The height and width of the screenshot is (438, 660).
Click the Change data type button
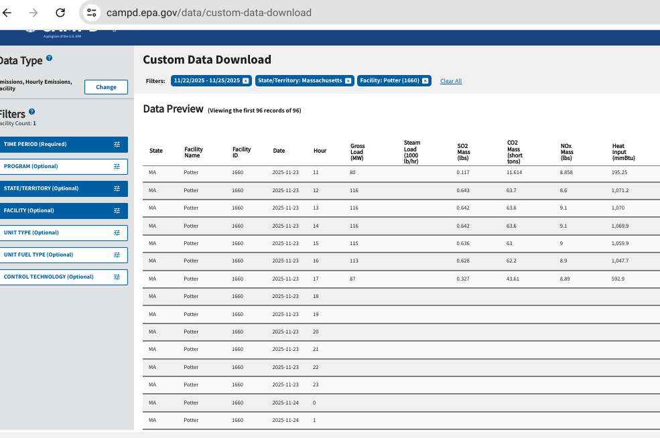click(106, 87)
